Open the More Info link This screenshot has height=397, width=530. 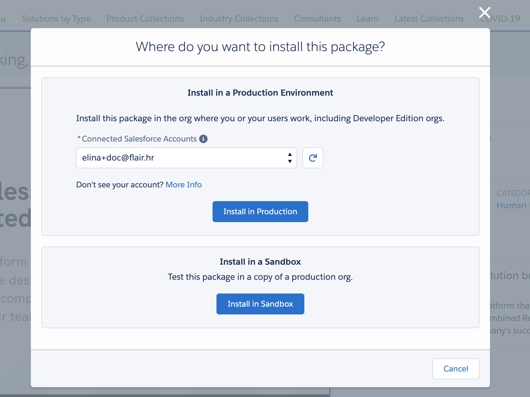(x=183, y=185)
